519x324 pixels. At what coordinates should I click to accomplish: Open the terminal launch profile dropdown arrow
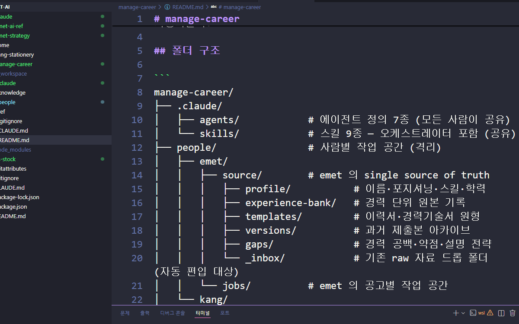(x=463, y=313)
